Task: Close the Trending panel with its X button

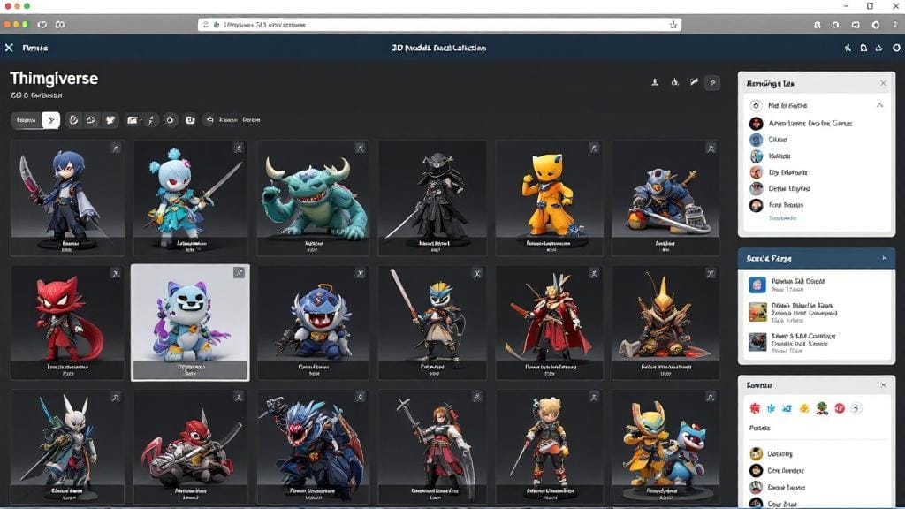Action: (882, 82)
